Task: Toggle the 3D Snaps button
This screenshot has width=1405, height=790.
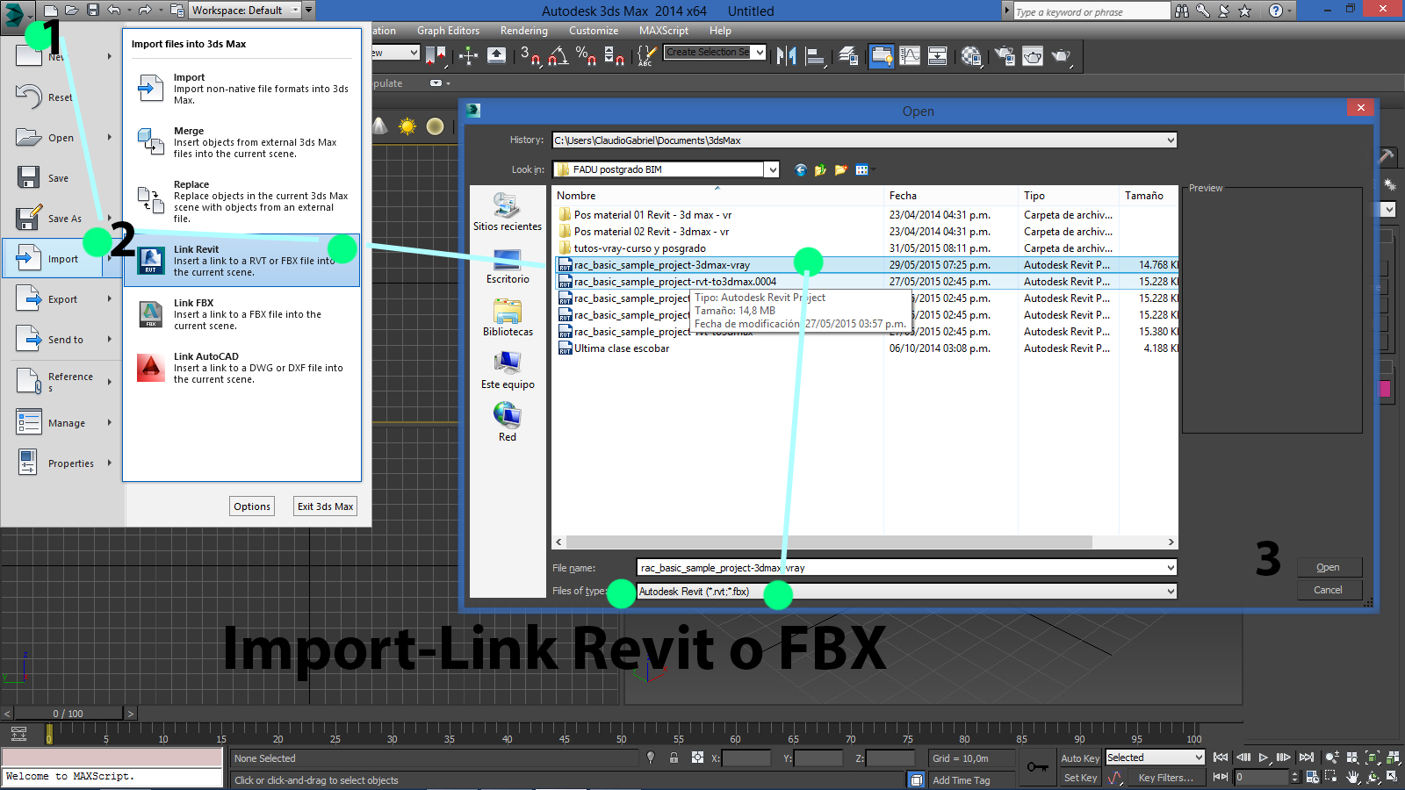Action: (530, 56)
